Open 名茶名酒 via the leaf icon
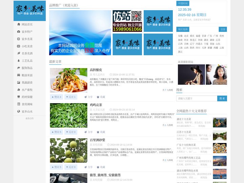Image resolution: width=244 pixels, height=183 pixels. tap(19, 54)
